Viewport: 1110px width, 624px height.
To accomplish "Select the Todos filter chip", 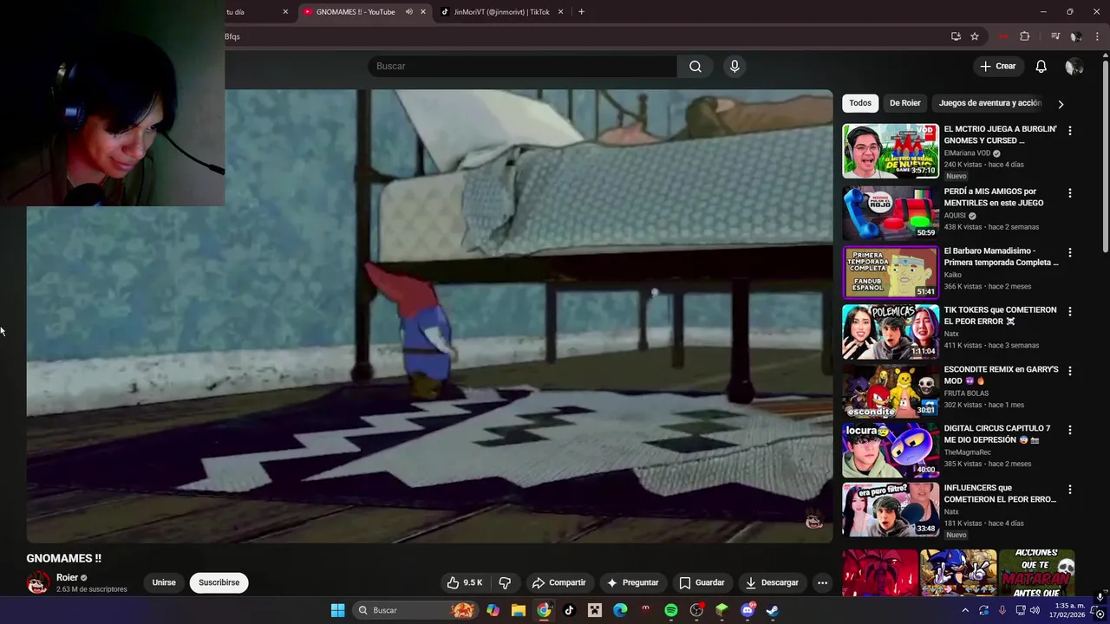I will (x=860, y=103).
